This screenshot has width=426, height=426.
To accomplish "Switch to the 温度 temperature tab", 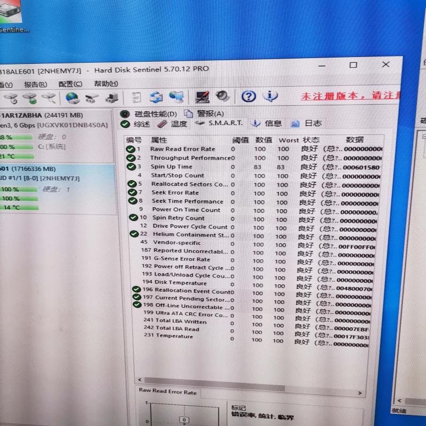I will pos(172,124).
